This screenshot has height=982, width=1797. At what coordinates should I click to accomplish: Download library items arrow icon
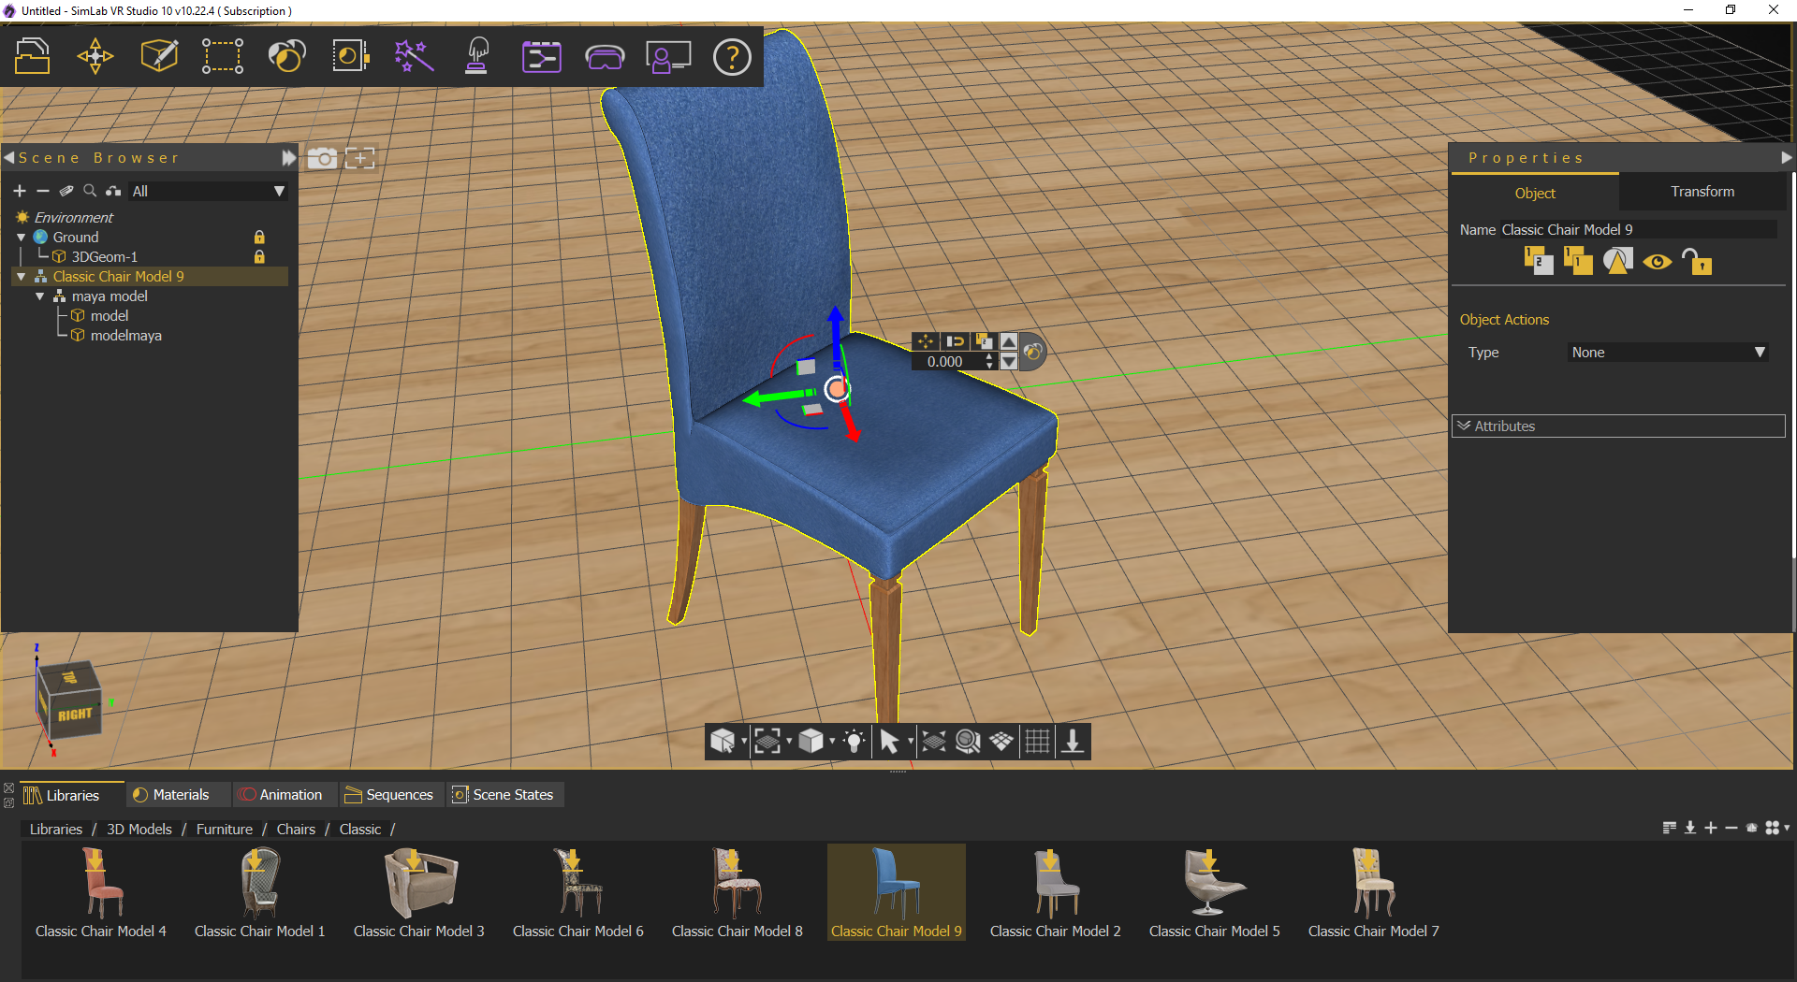tap(1690, 828)
